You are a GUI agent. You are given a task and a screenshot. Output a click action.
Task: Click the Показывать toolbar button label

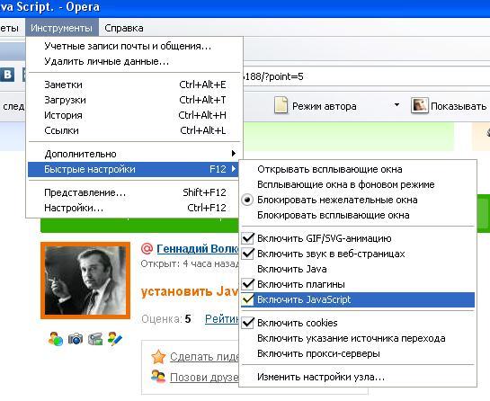point(459,107)
